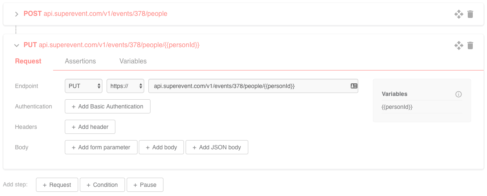487x196 pixels.
Task: Click the Add JSON body button
Action: tap(217, 147)
